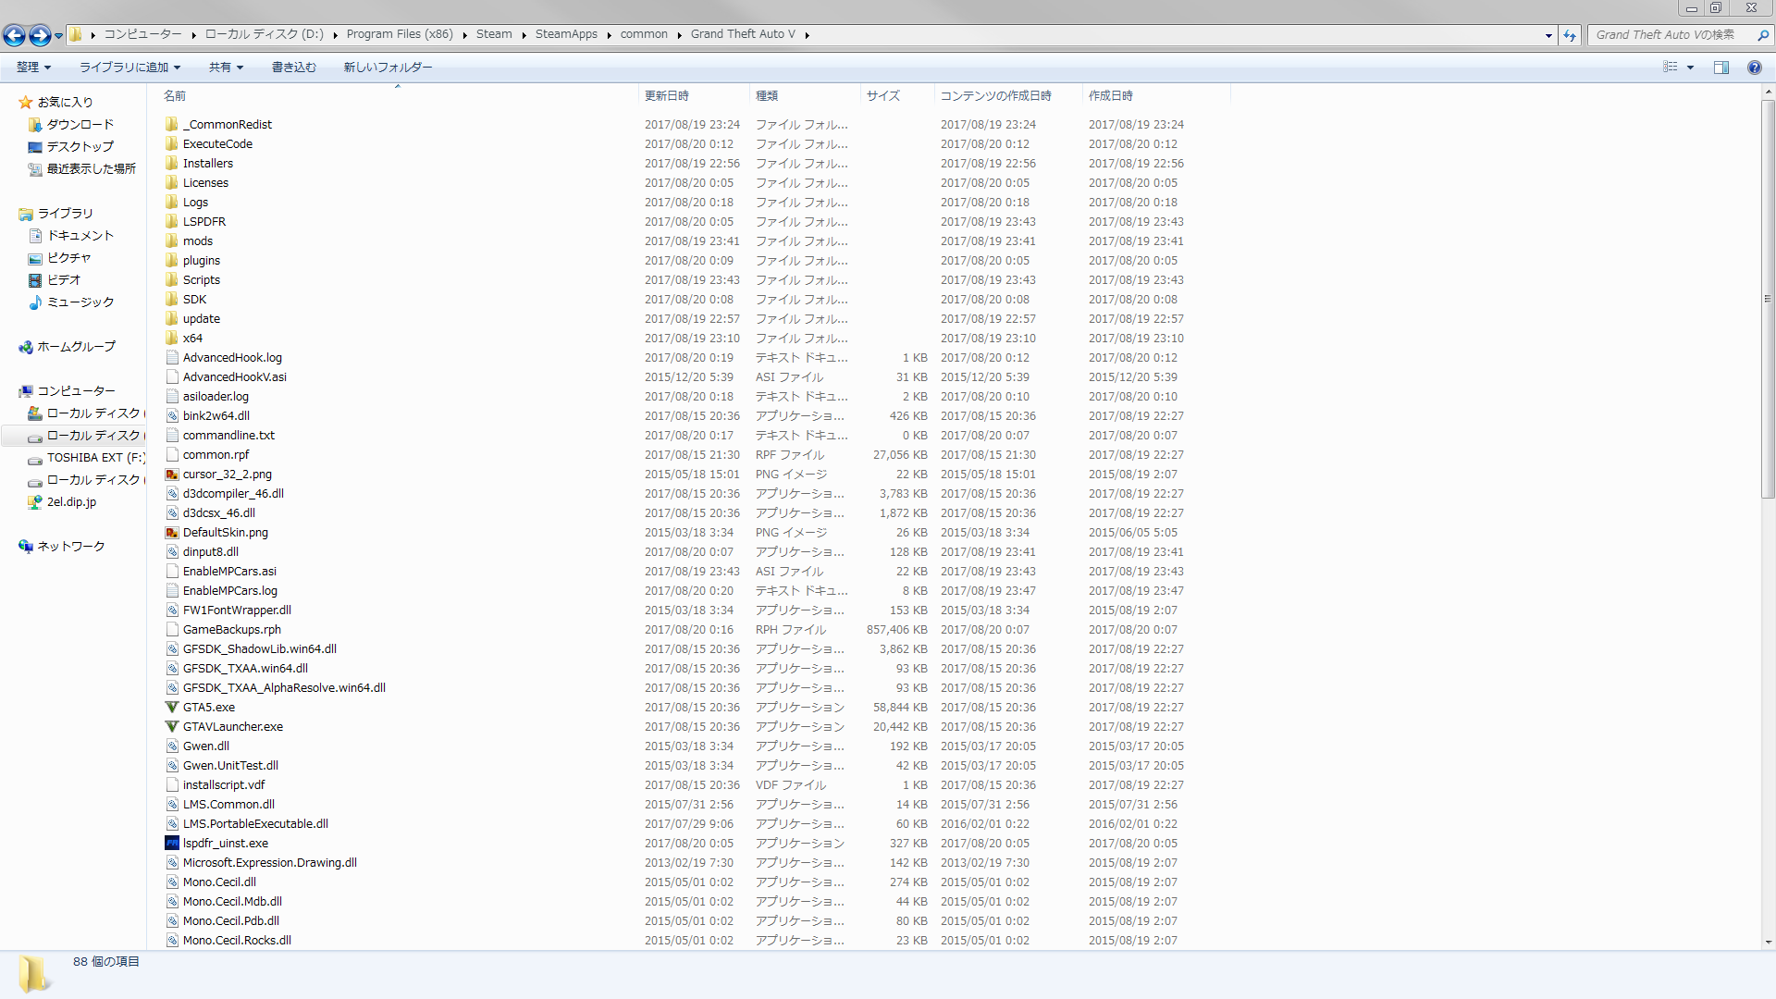Expand the ライブラリに追加 dropdown

(x=129, y=68)
